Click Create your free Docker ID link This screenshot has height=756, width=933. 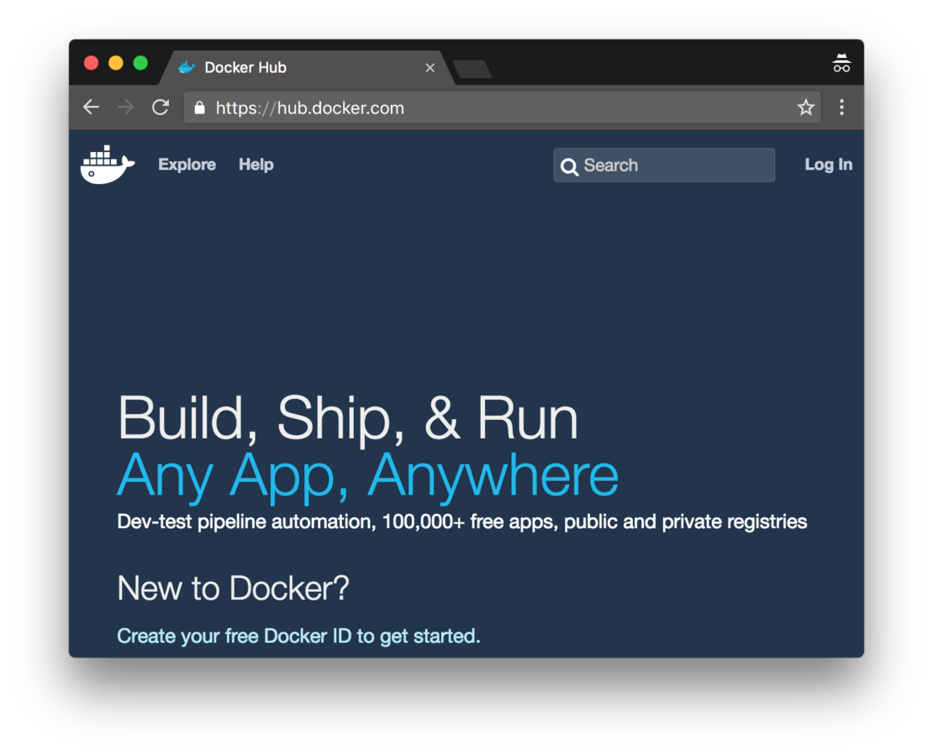(298, 636)
